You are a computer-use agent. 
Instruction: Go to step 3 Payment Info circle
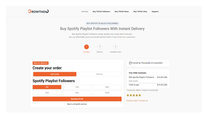116,47
